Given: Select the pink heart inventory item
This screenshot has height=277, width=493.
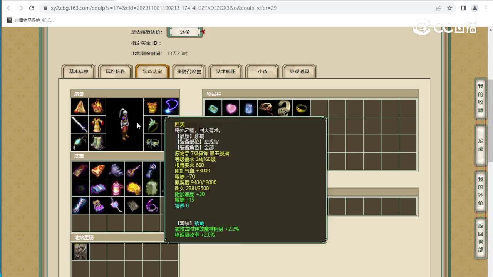Looking at the screenshot, I should (231, 108).
